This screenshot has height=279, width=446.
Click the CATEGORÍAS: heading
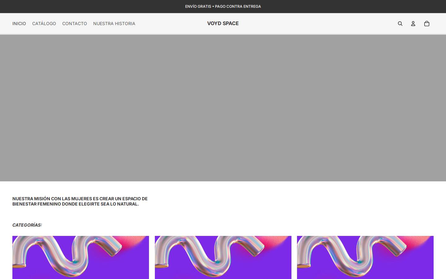(27, 225)
